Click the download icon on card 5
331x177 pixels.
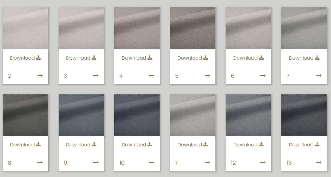(x=205, y=57)
